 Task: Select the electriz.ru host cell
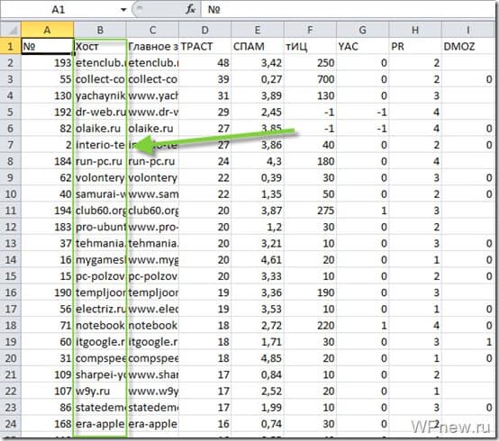tap(100, 309)
